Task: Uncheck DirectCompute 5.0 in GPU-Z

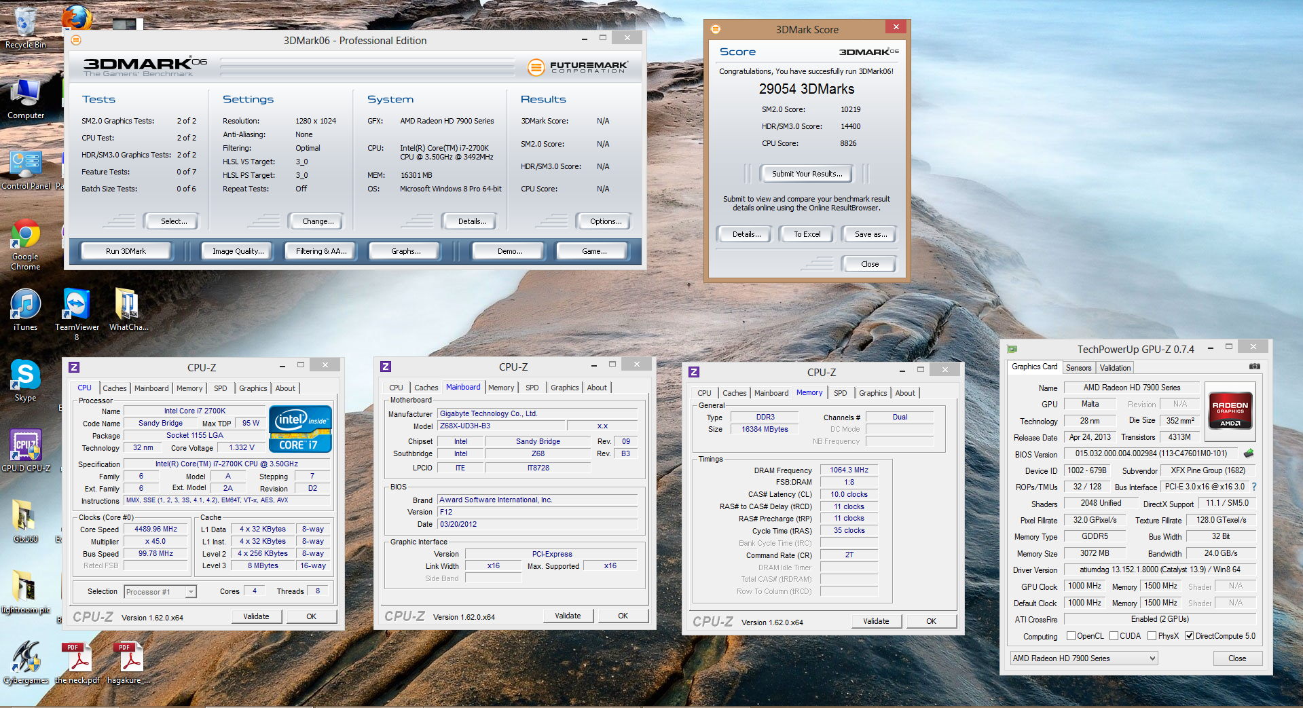Action: (1189, 636)
